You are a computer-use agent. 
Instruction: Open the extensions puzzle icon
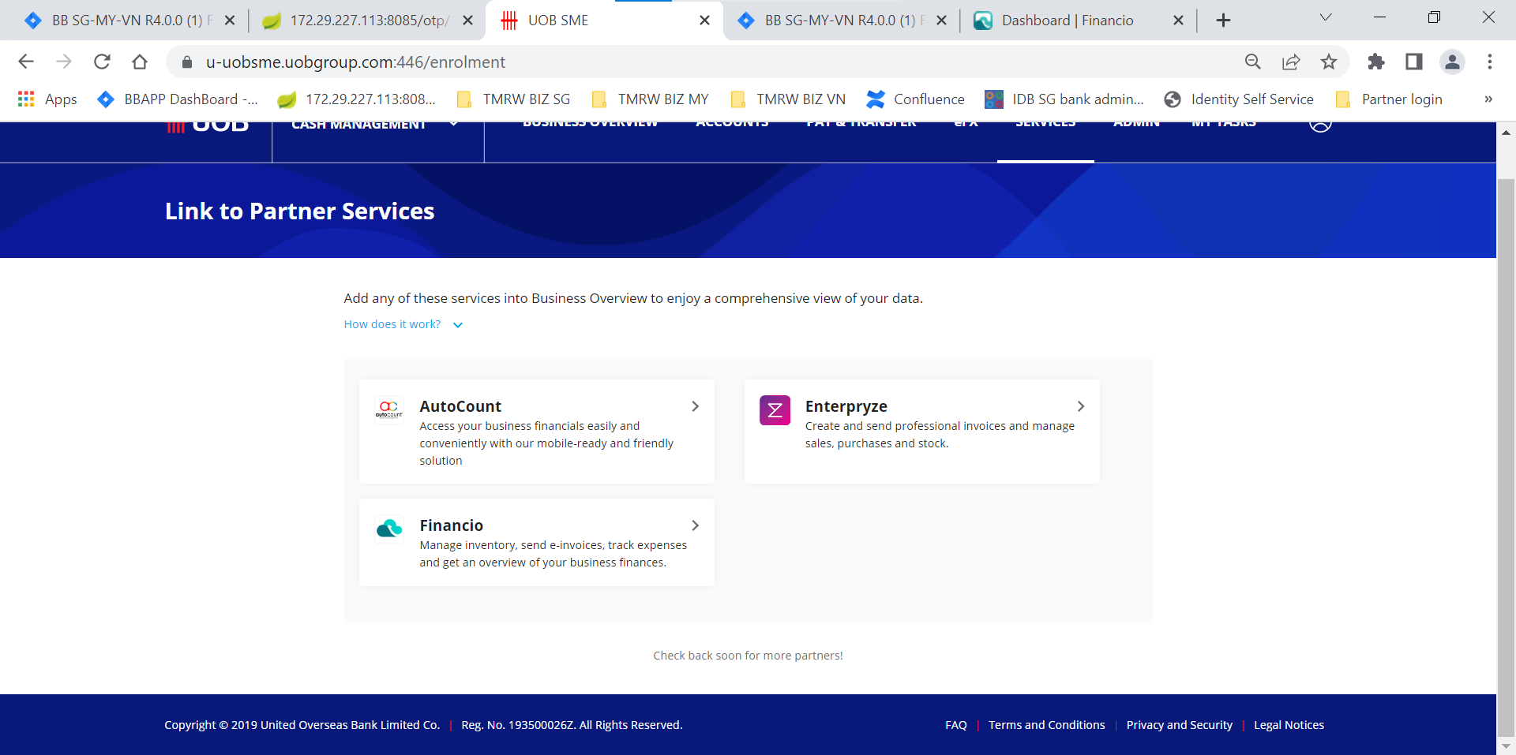pyautogui.click(x=1376, y=62)
